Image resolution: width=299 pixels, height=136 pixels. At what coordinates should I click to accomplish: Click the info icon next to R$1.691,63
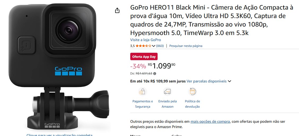(x=155, y=73)
